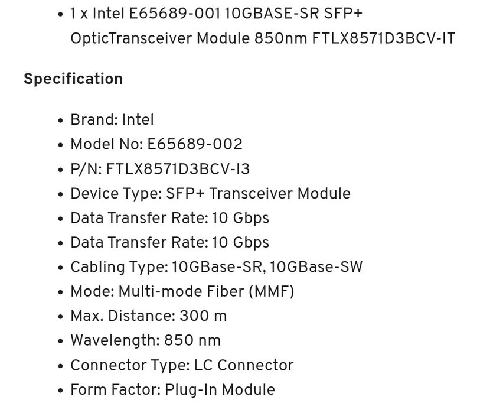
Task: Click the Specification heading
Action: (73, 79)
